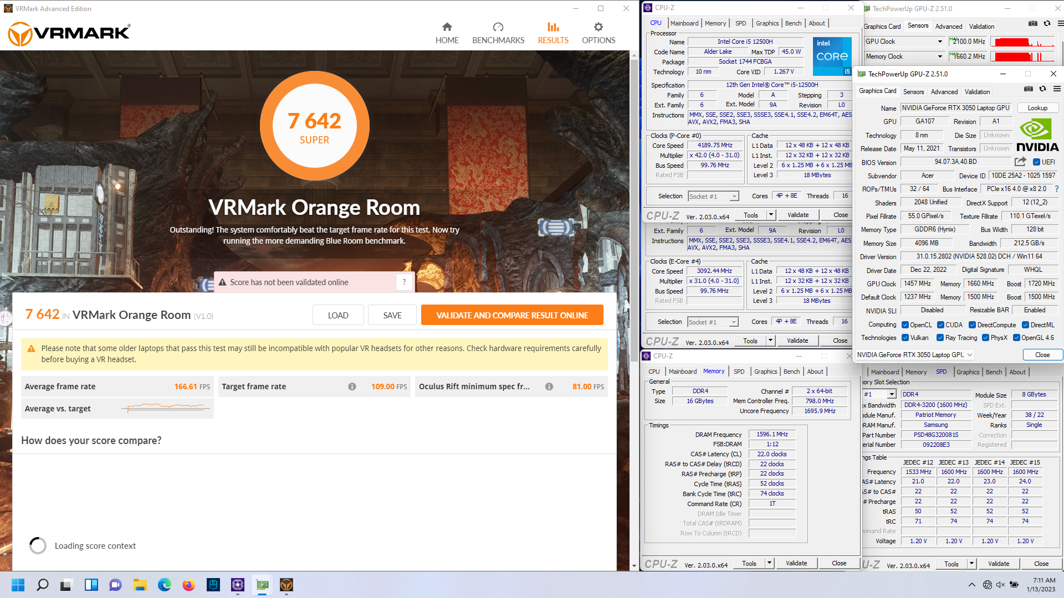The height and width of the screenshot is (598, 1064).
Task: Open VRMark OPTIONS gear
Action: 598,33
